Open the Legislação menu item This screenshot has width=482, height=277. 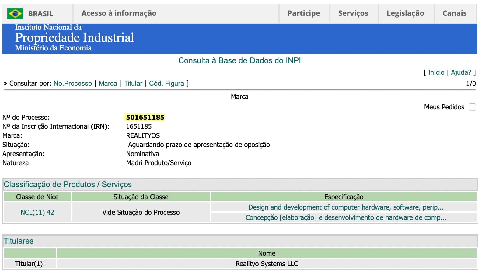point(405,13)
